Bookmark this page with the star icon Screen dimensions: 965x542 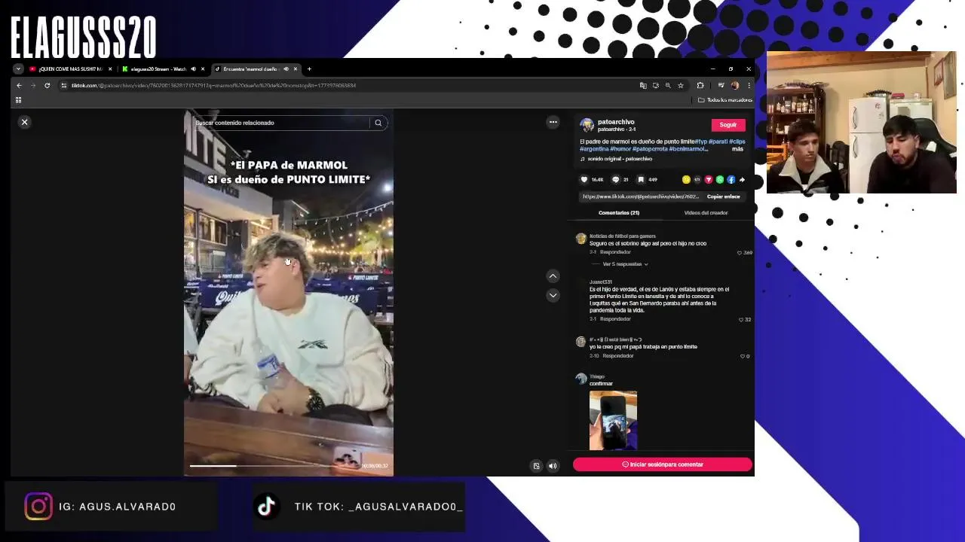point(680,85)
